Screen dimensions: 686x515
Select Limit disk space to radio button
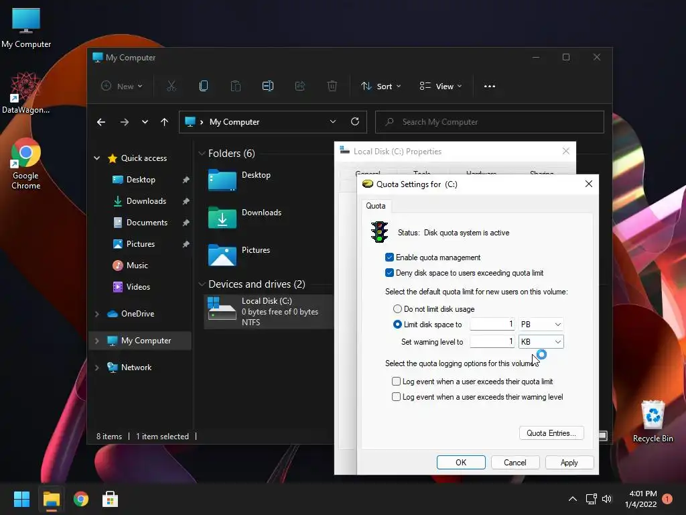pyautogui.click(x=397, y=325)
